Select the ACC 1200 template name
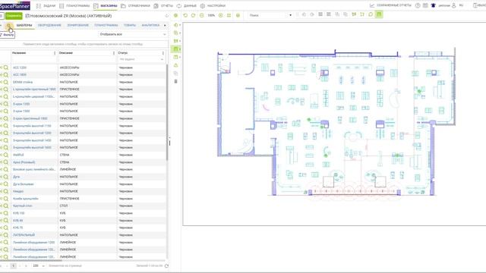 point(20,67)
